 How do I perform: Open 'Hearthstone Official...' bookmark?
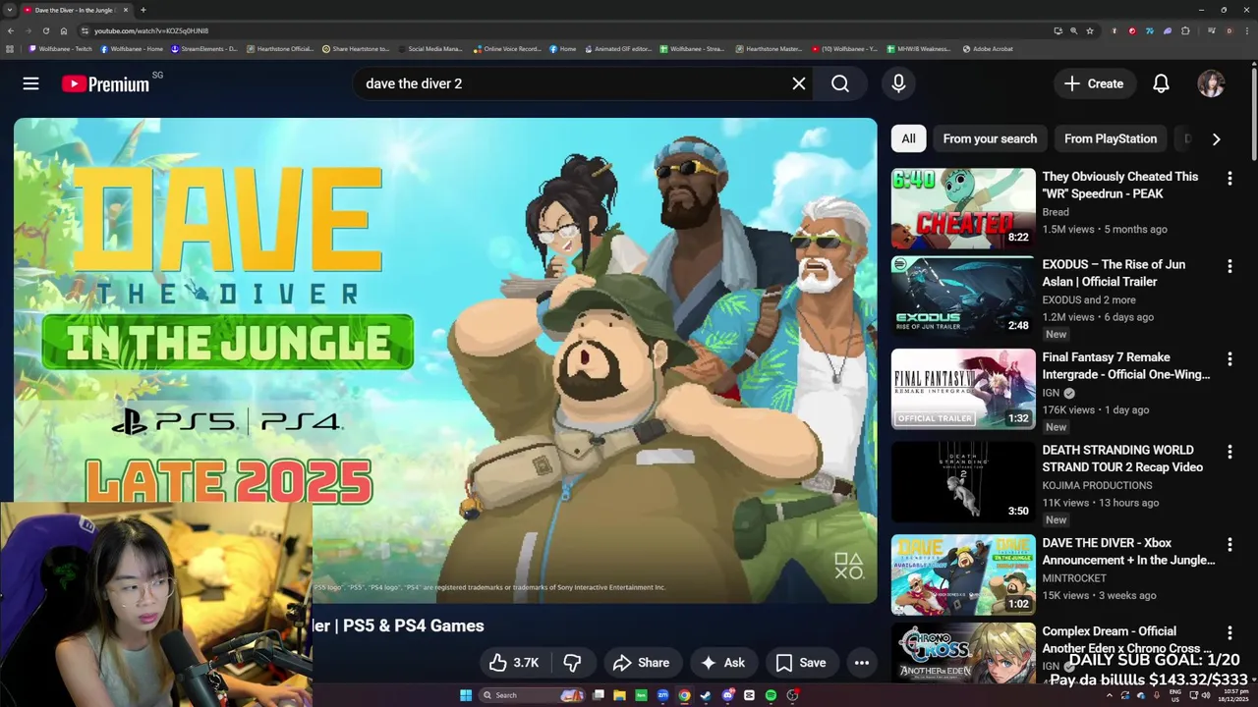[x=280, y=48]
